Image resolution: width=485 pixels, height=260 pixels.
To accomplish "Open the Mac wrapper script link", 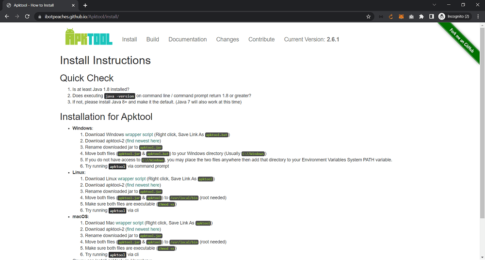I will [x=129, y=223].
